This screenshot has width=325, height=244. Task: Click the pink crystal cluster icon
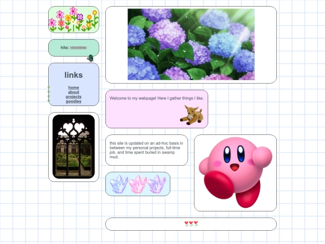(x=138, y=184)
